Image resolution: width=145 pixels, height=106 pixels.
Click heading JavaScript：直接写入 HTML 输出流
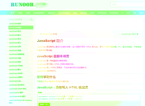(63, 87)
